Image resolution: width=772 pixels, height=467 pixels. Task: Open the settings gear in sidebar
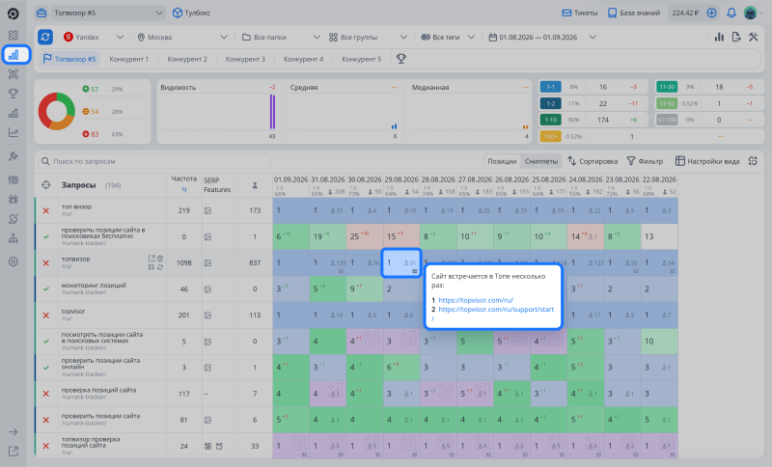click(14, 261)
